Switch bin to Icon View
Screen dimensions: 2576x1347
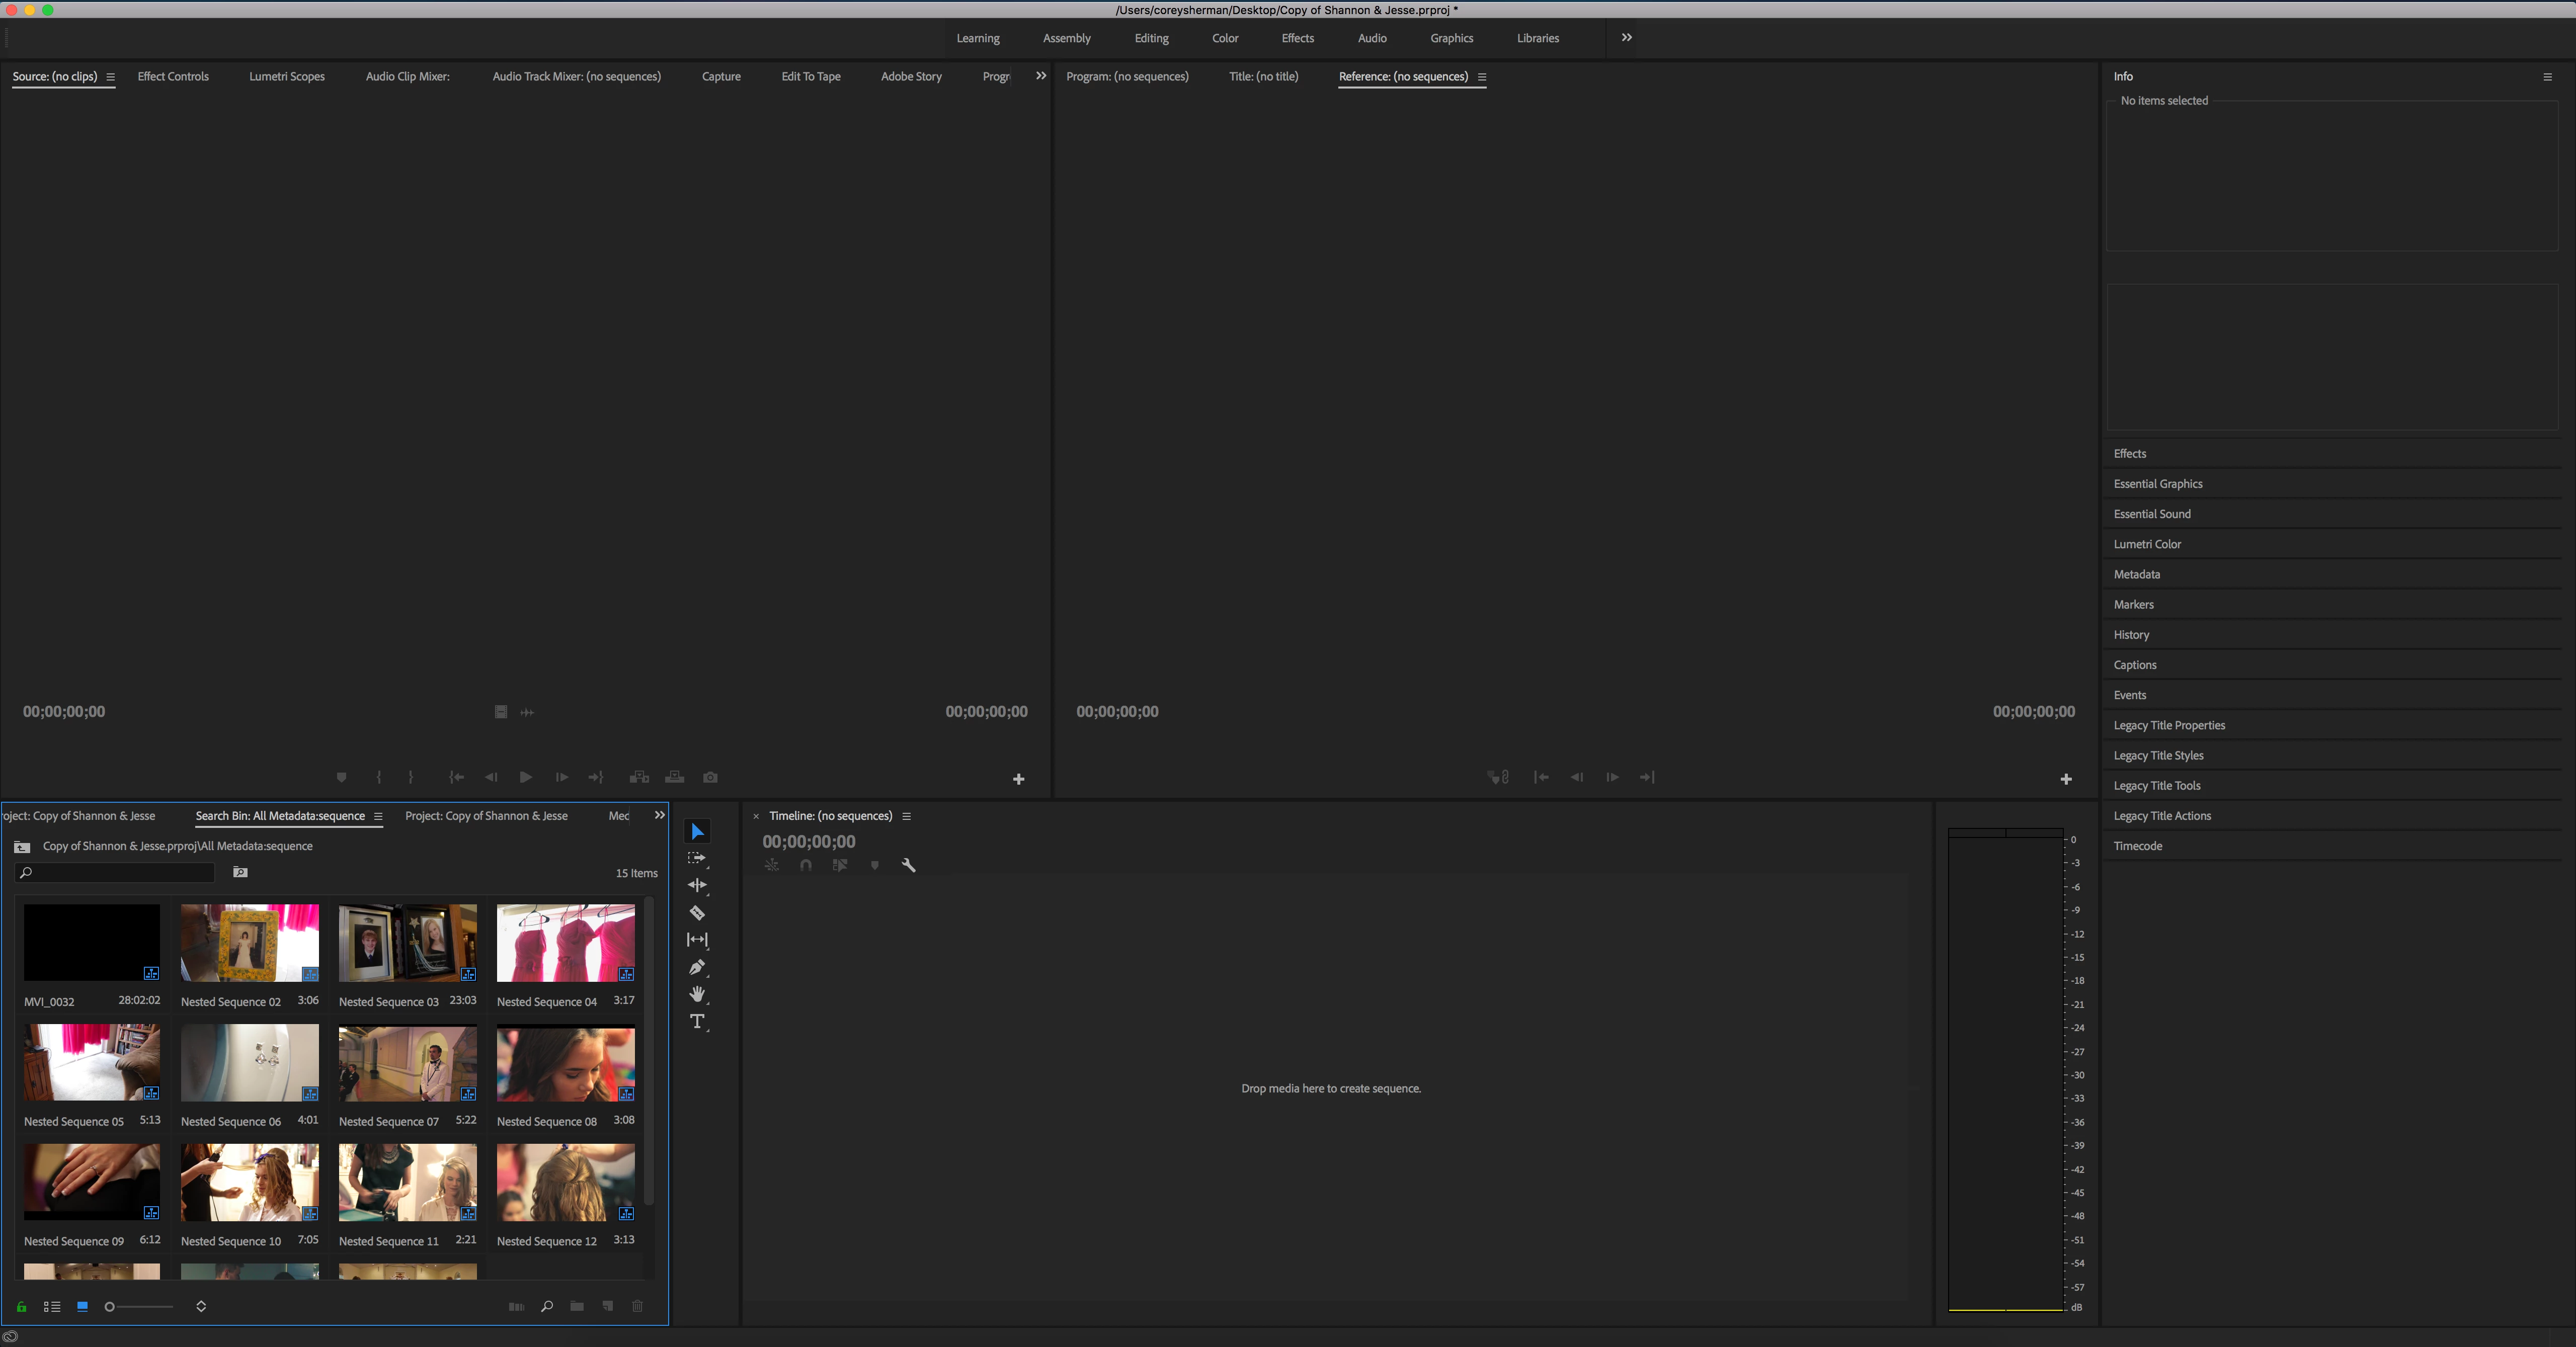82,1306
